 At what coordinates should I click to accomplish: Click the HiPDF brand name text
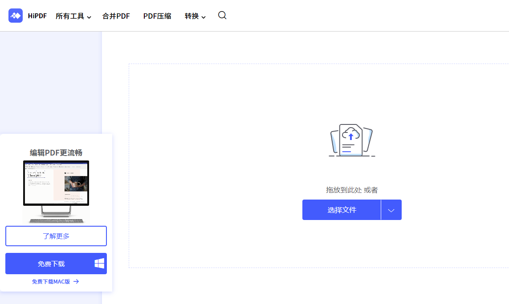[x=37, y=16]
